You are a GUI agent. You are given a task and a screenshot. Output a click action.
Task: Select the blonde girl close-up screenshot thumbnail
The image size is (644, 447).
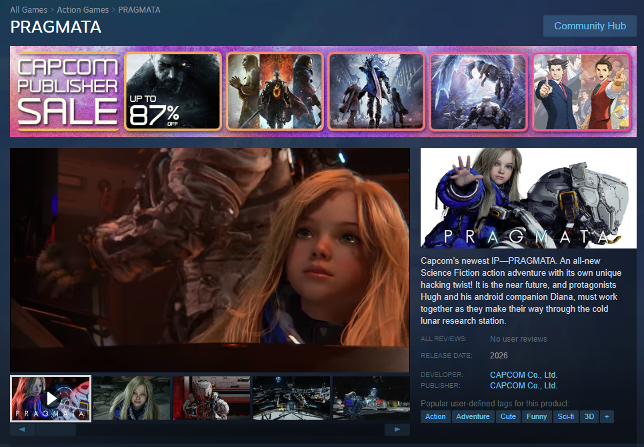[131, 398]
